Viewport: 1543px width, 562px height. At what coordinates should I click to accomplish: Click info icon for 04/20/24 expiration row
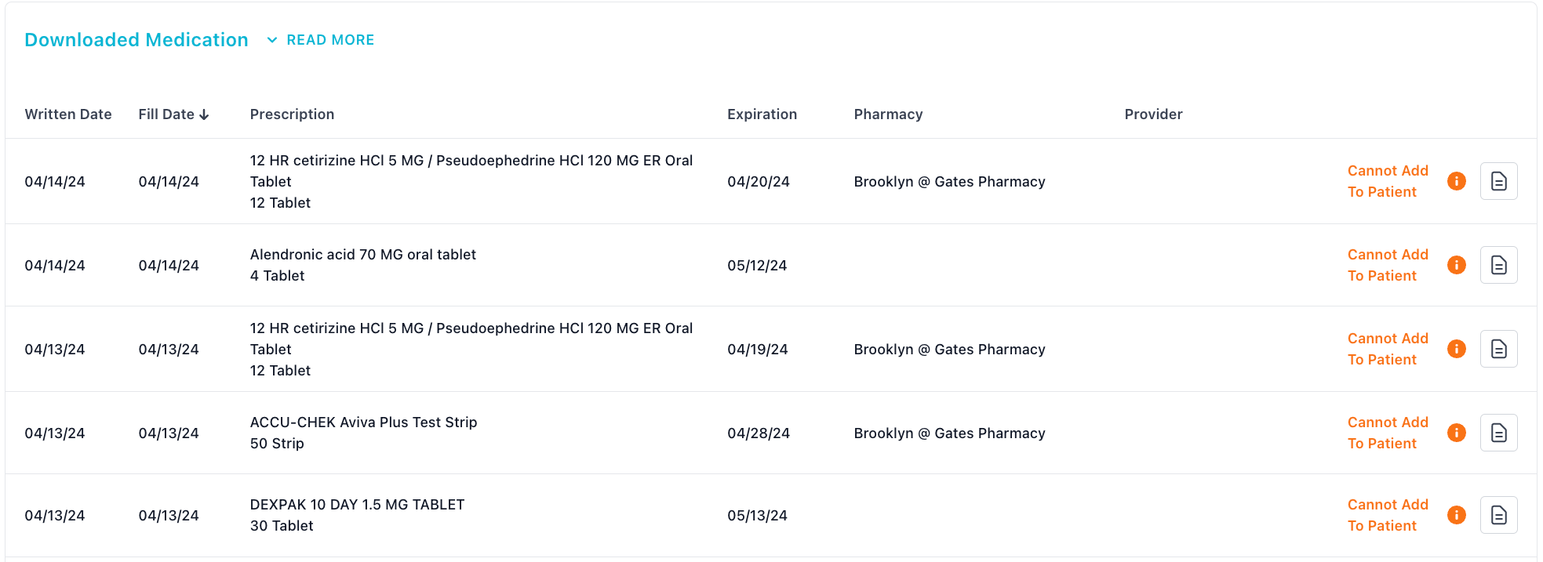pyautogui.click(x=1457, y=181)
